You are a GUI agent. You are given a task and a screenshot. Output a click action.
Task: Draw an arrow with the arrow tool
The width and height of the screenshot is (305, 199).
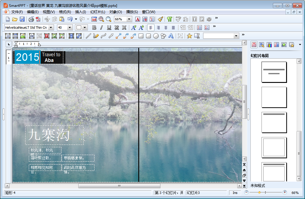[x=111, y=36]
